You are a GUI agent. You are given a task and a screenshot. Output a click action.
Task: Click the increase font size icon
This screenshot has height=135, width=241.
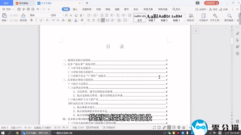[66, 15]
